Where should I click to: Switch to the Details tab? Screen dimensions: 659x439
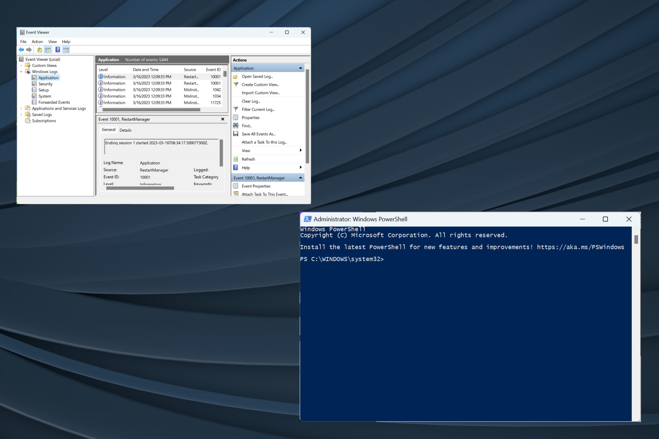[125, 130]
